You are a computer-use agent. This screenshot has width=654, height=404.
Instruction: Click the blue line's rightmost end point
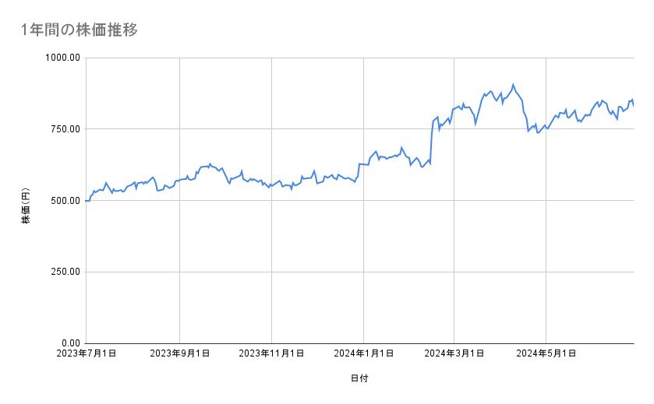pyautogui.click(x=633, y=105)
